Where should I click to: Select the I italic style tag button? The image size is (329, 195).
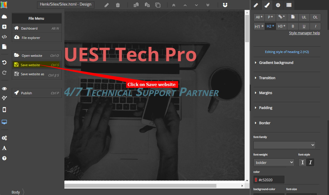[x=315, y=26]
